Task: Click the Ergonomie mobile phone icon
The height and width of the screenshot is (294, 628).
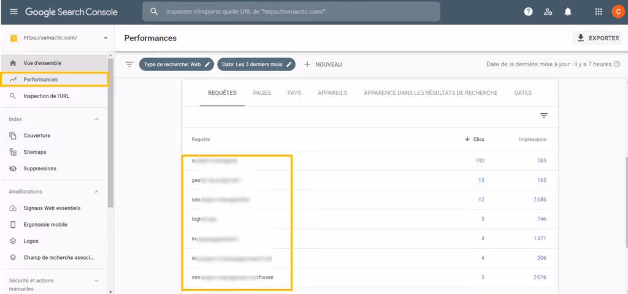Action: tap(13, 224)
